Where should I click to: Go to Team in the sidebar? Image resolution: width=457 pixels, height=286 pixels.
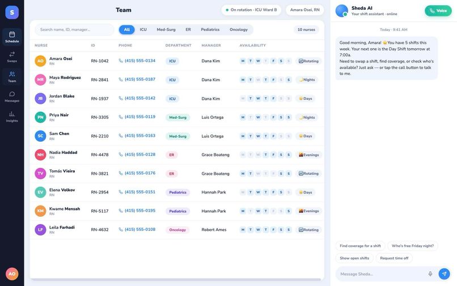click(x=12, y=77)
